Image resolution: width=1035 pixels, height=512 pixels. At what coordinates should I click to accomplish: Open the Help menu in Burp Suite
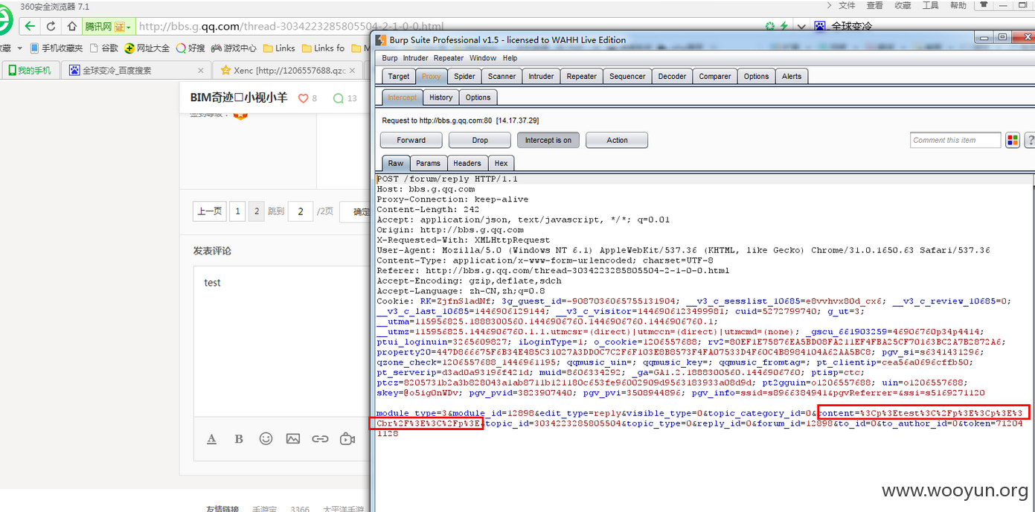click(x=510, y=58)
